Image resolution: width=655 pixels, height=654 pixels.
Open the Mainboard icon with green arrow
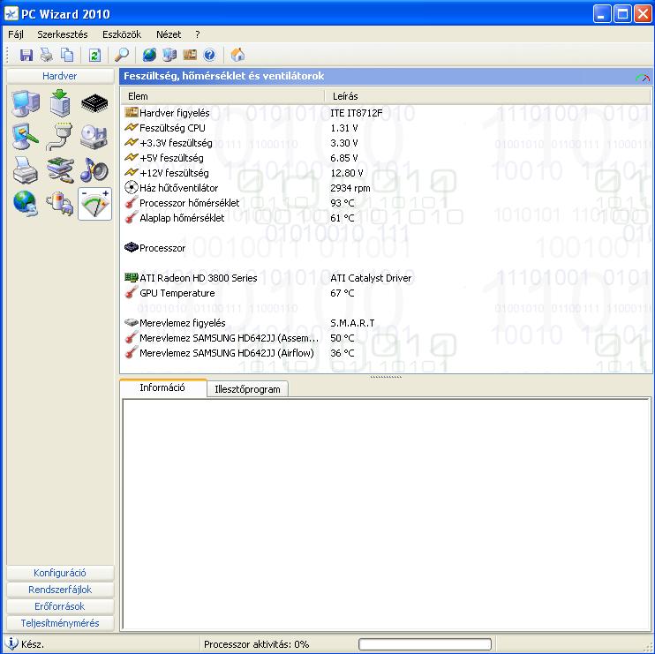pos(60,103)
